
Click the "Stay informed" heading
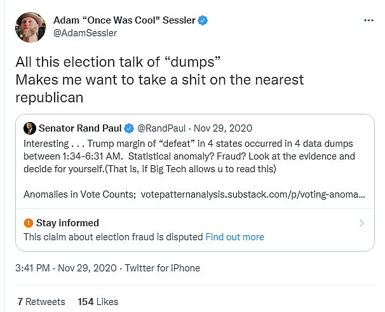tap(67, 223)
